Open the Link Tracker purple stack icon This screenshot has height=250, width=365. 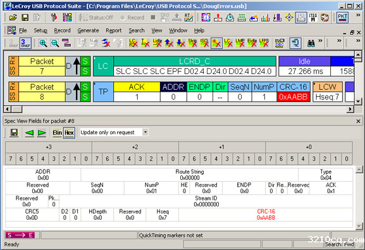[x=277, y=18]
